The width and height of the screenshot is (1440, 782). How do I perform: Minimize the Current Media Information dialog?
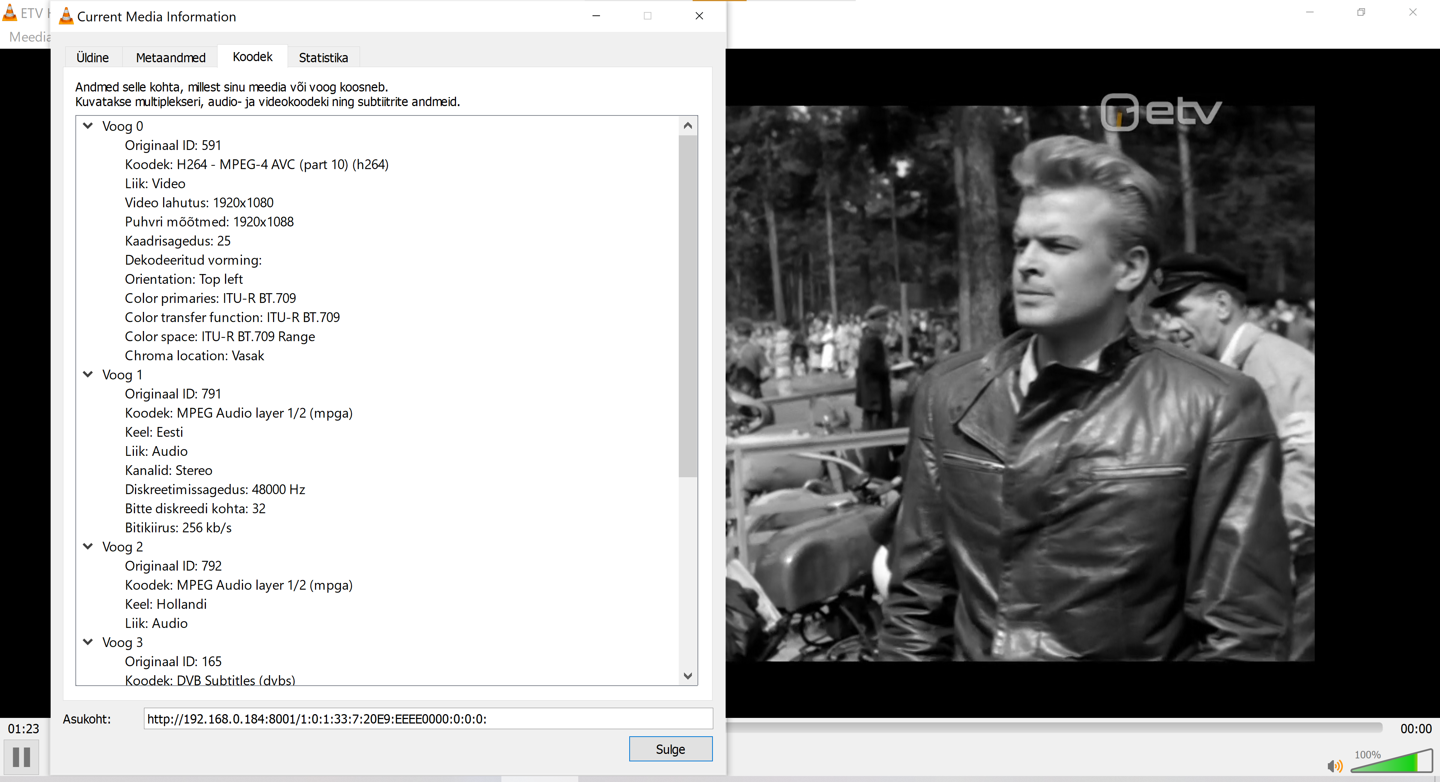[x=597, y=16]
